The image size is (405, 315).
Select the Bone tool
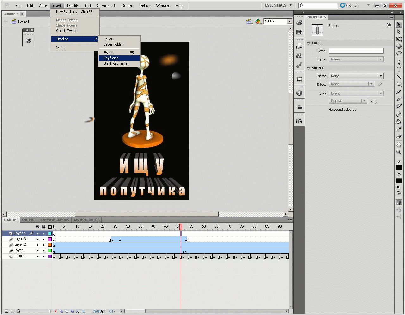399,114
